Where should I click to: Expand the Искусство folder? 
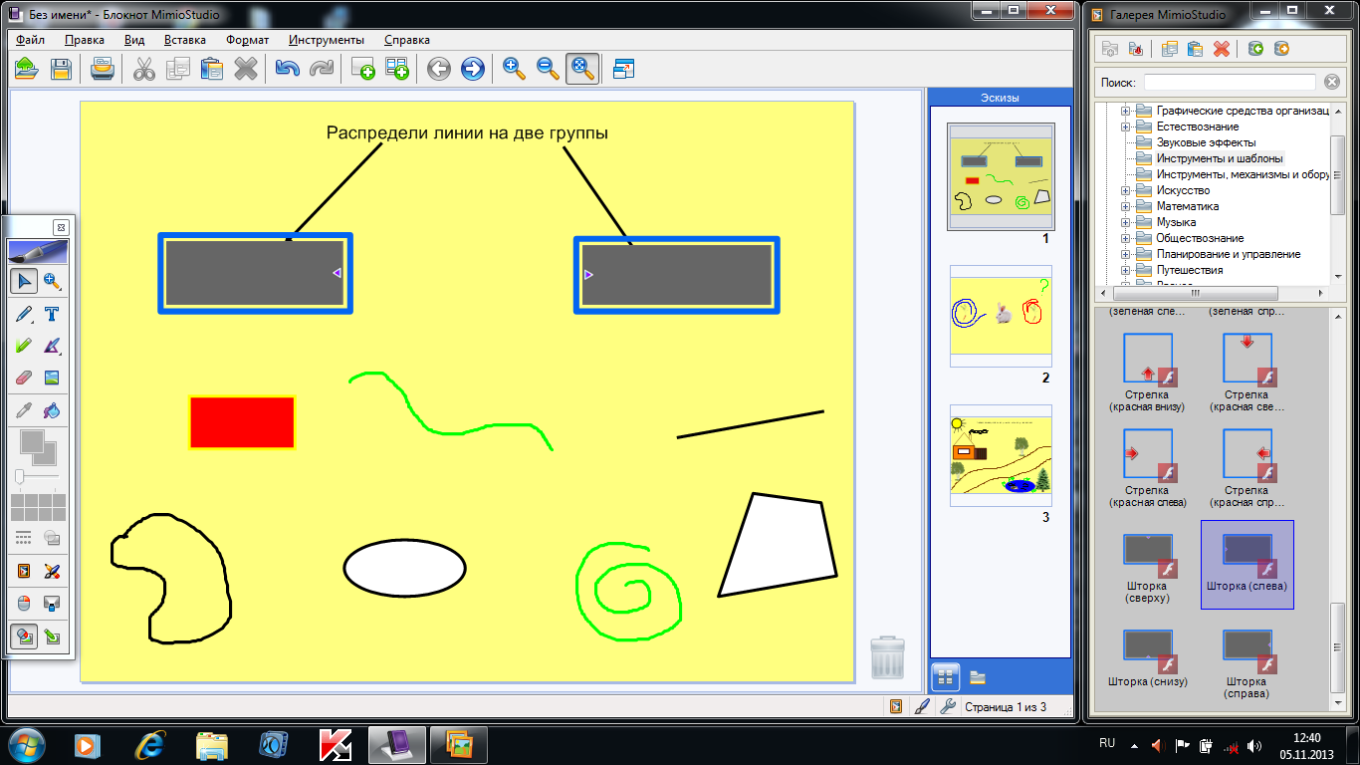pos(1126,190)
